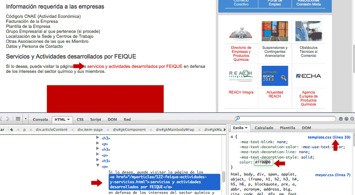Open the main panel DOM tab next to Script
Screen dimensions: 355x195
click(112, 120)
